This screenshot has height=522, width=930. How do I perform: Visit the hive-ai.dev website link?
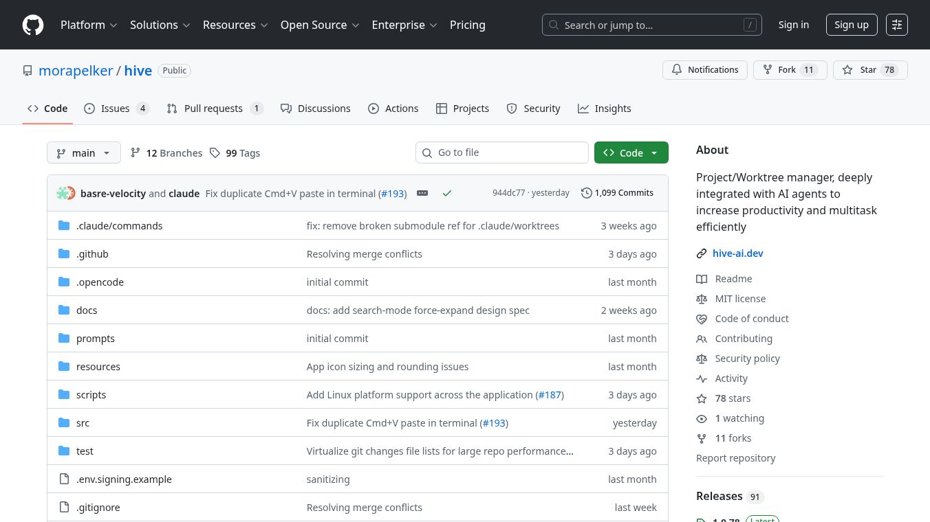tap(737, 253)
